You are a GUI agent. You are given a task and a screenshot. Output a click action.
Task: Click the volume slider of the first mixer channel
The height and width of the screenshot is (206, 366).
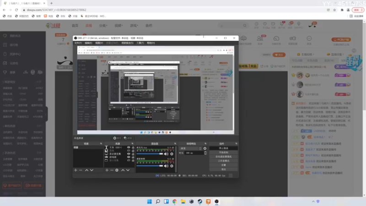150,154
